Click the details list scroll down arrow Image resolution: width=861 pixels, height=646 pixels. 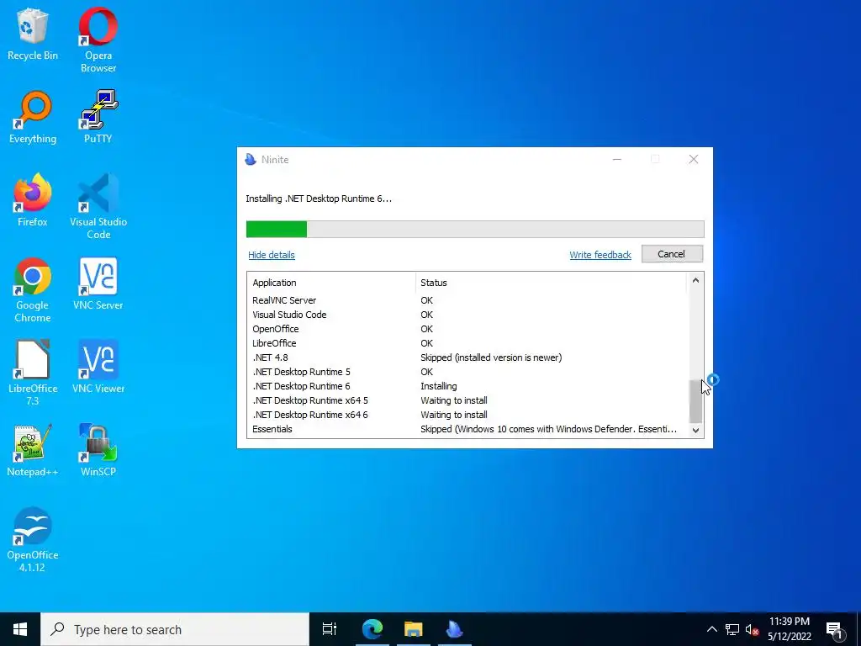tap(695, 430)
